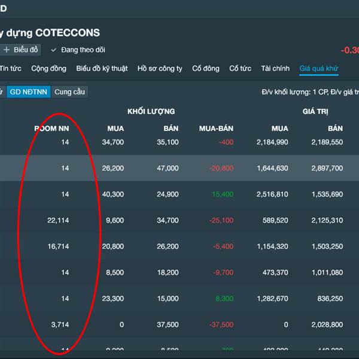Click the ROOM NN value 16,714
Screen dimensions: 359x359
tap(58, 247)
